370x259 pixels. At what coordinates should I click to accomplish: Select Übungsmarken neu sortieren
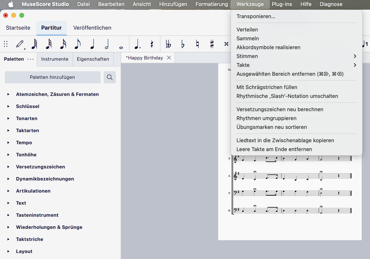coord(296,127)
